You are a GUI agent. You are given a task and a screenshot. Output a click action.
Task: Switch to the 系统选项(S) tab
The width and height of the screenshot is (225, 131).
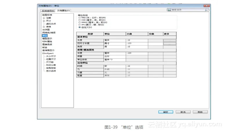coord(48,11)
